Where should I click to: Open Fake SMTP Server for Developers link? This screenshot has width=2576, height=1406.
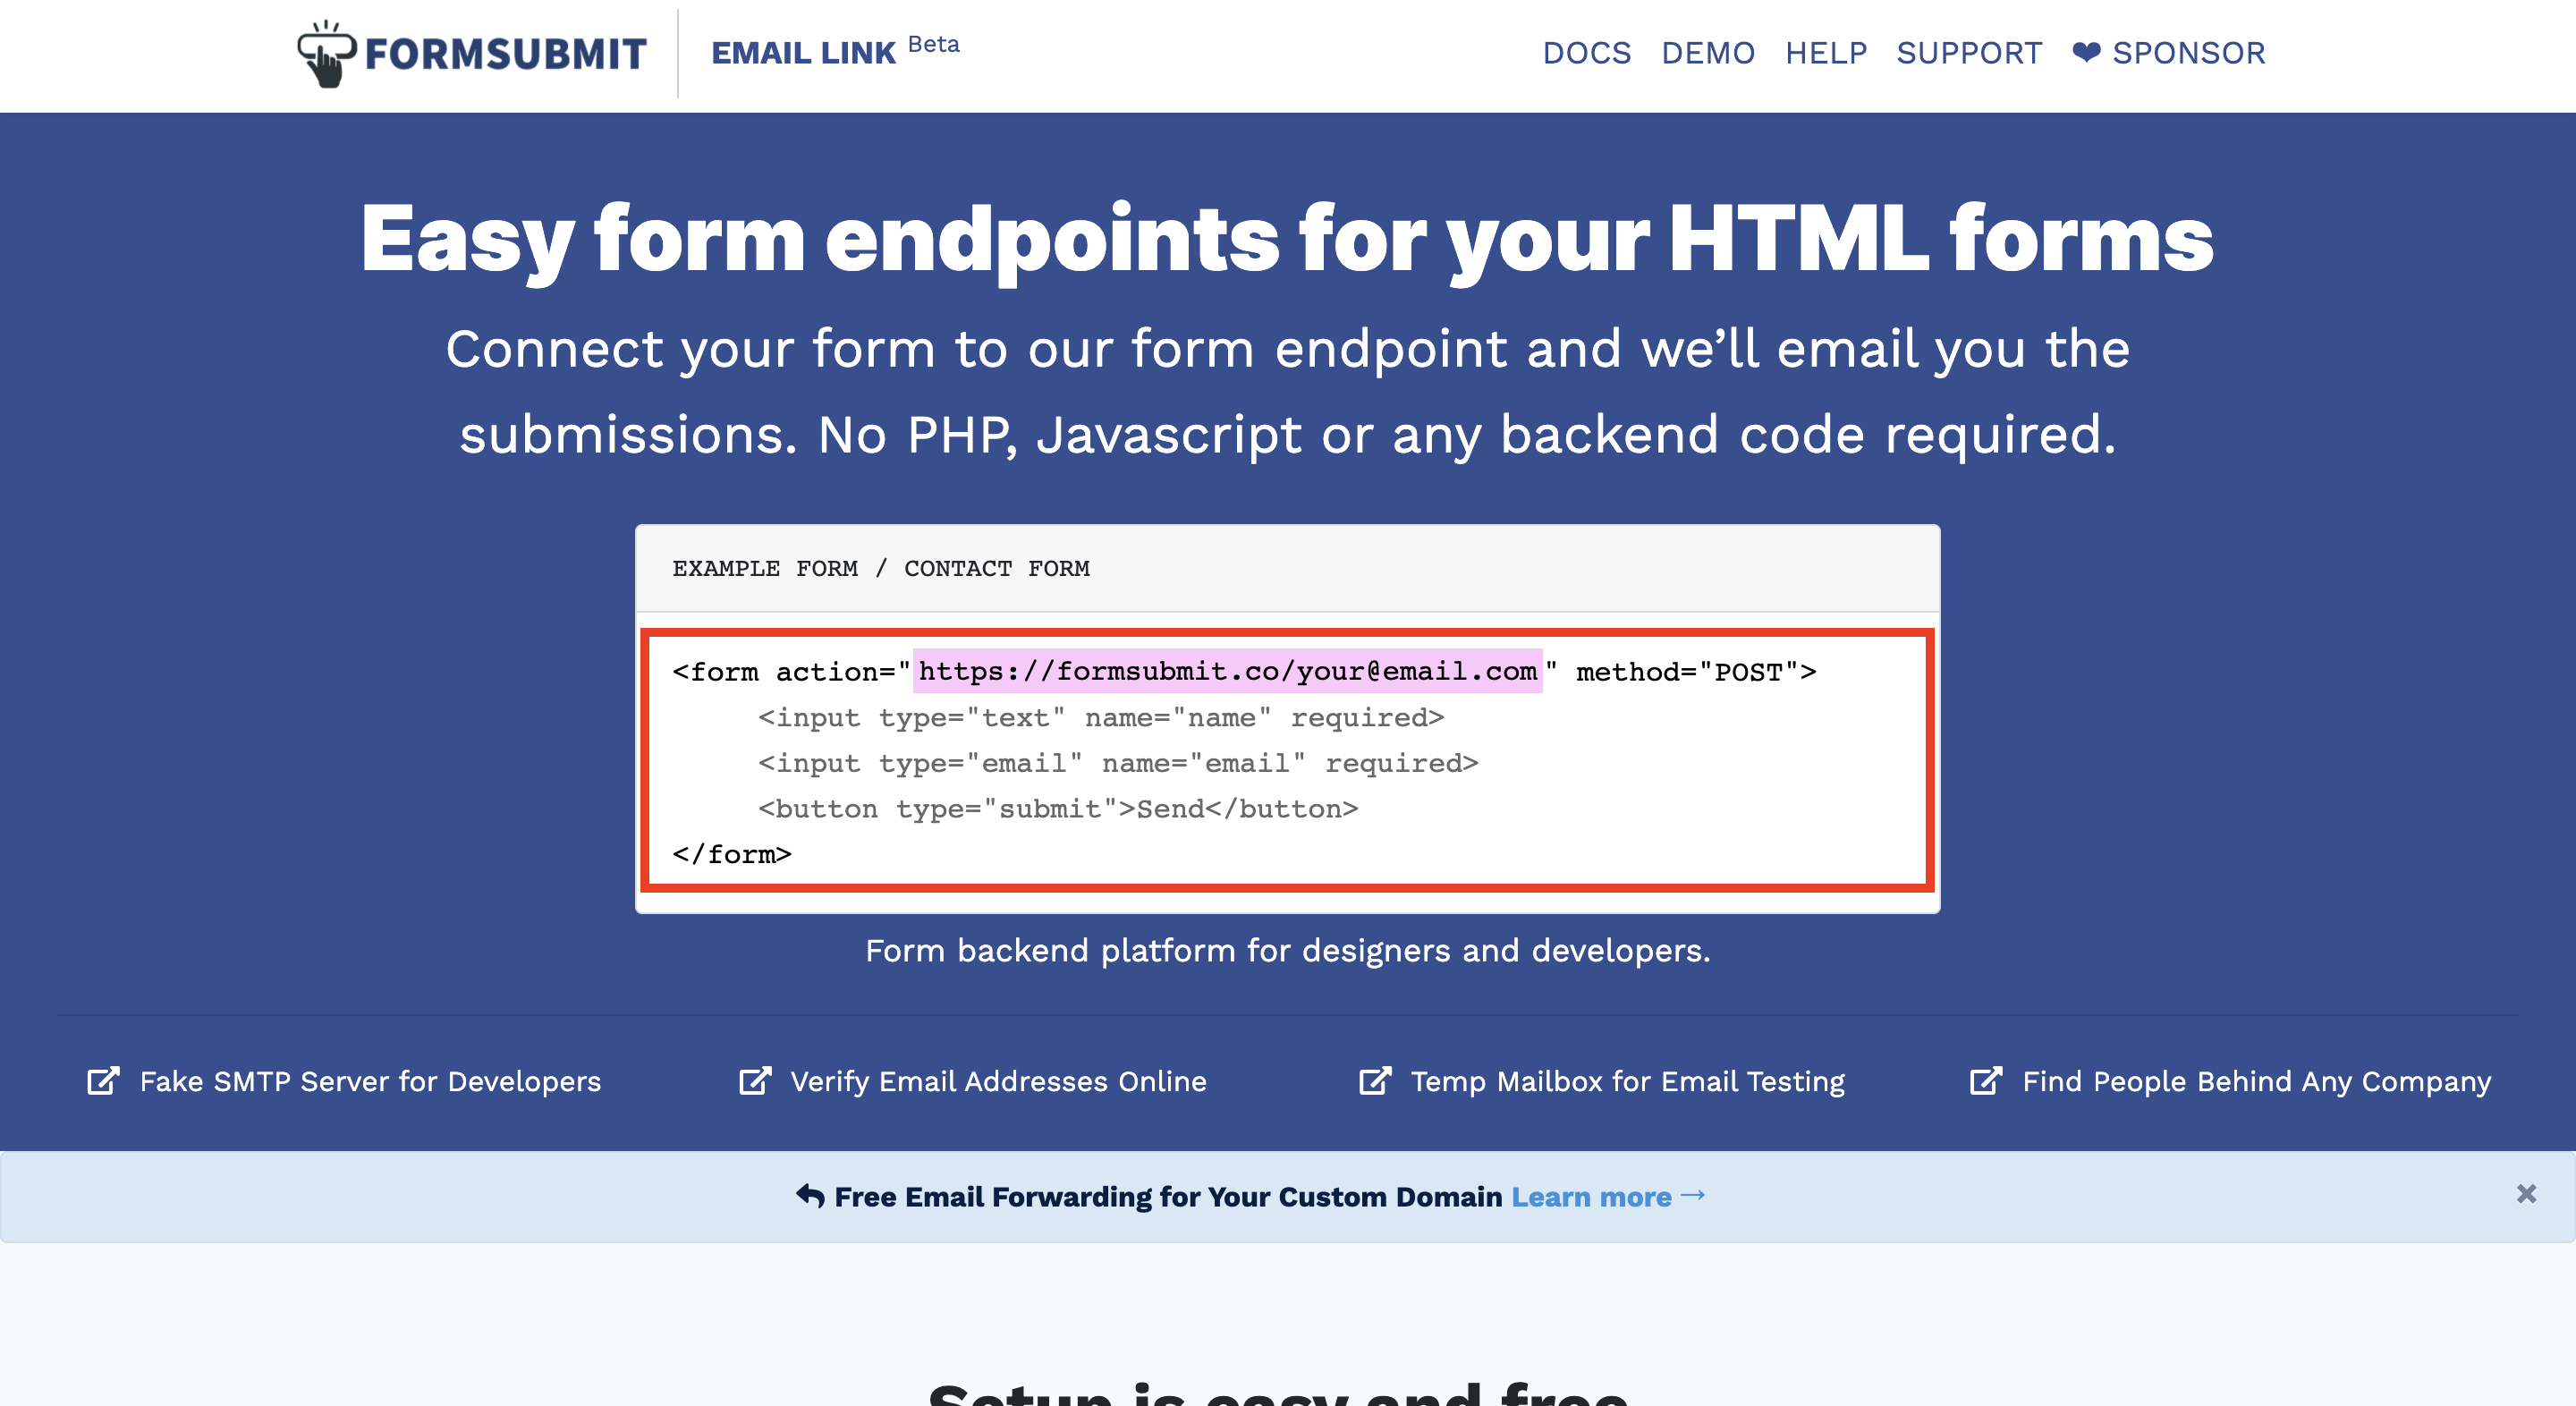pos(370,1082)
